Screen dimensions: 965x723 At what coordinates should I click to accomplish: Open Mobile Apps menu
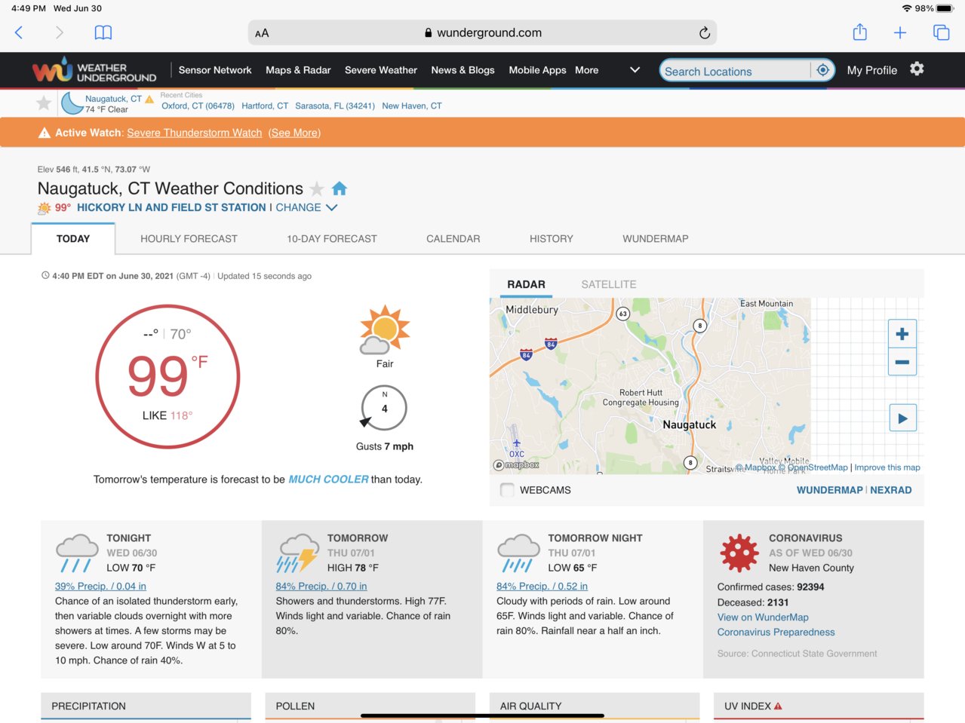pyautogui.click(x=537, y=70)
